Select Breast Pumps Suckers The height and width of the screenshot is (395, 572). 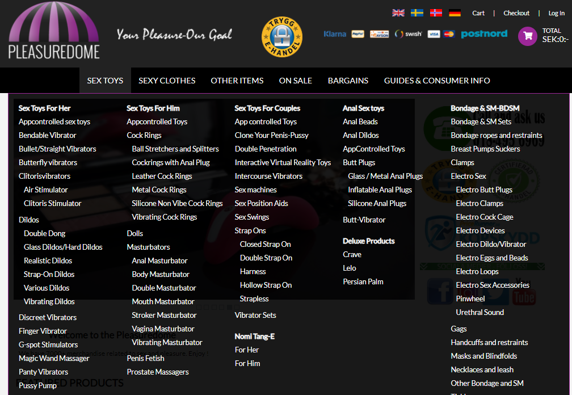[x=485, y=149]
